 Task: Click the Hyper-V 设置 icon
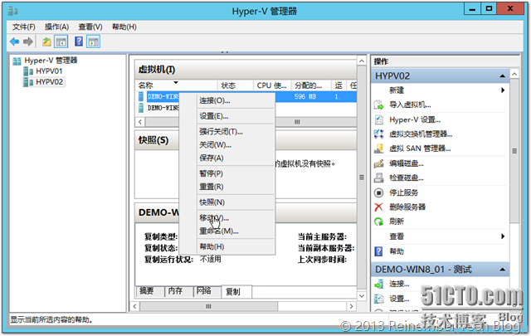pos(378,119)
